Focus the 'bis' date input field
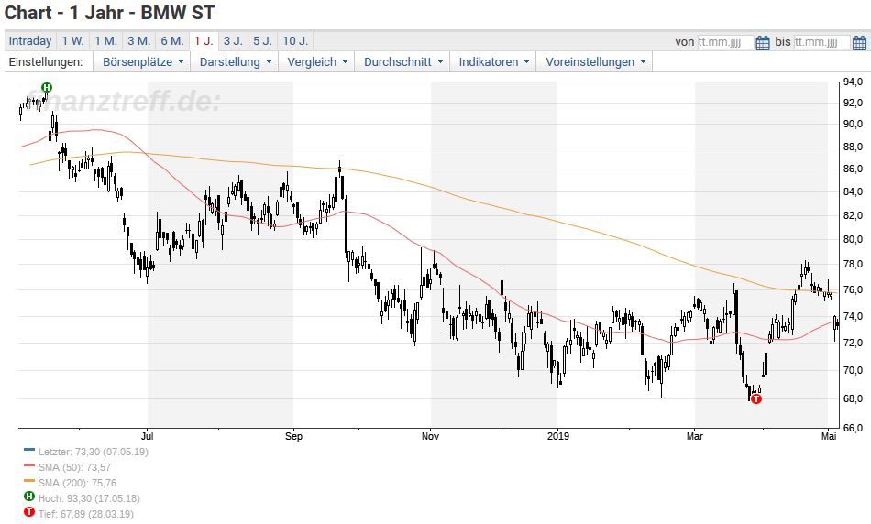This screenshot has width=871, height=524. pos(822,42)
